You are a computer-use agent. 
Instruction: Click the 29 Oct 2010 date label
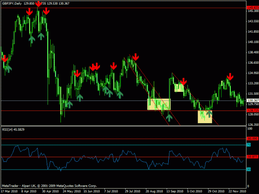(216, 192)
